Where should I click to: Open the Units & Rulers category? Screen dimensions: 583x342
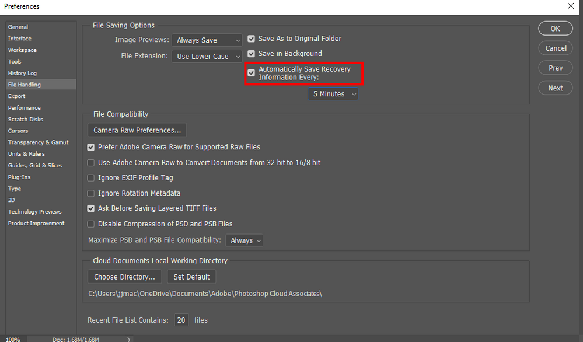pyautogui.click(x=26, y=154)
